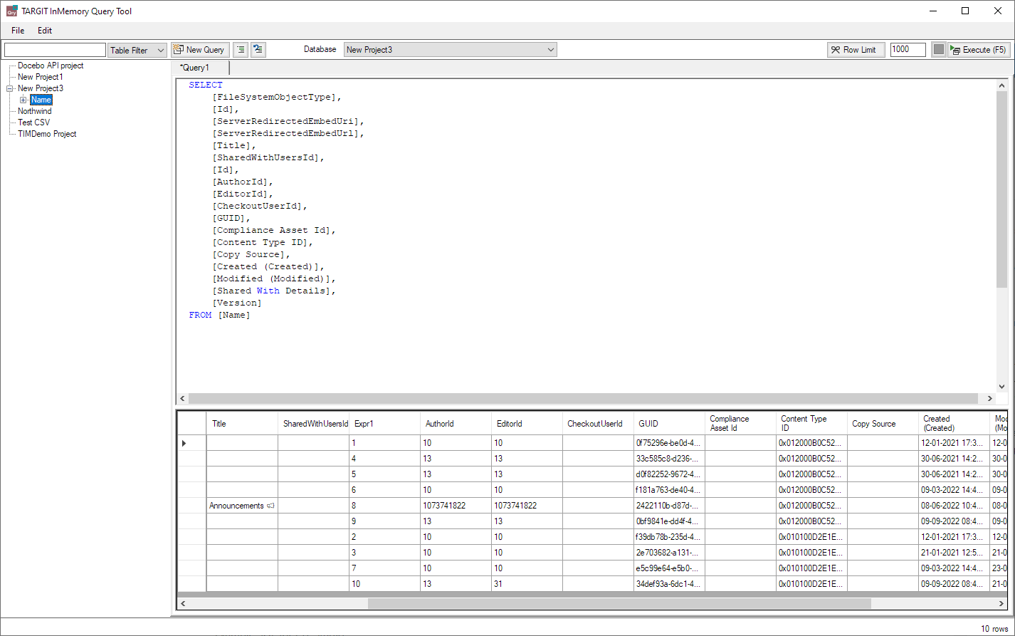Viewport: 1015px width, 636px height.
Task: Click the row limit 1000 input field
Action: (x=908, y=50)
